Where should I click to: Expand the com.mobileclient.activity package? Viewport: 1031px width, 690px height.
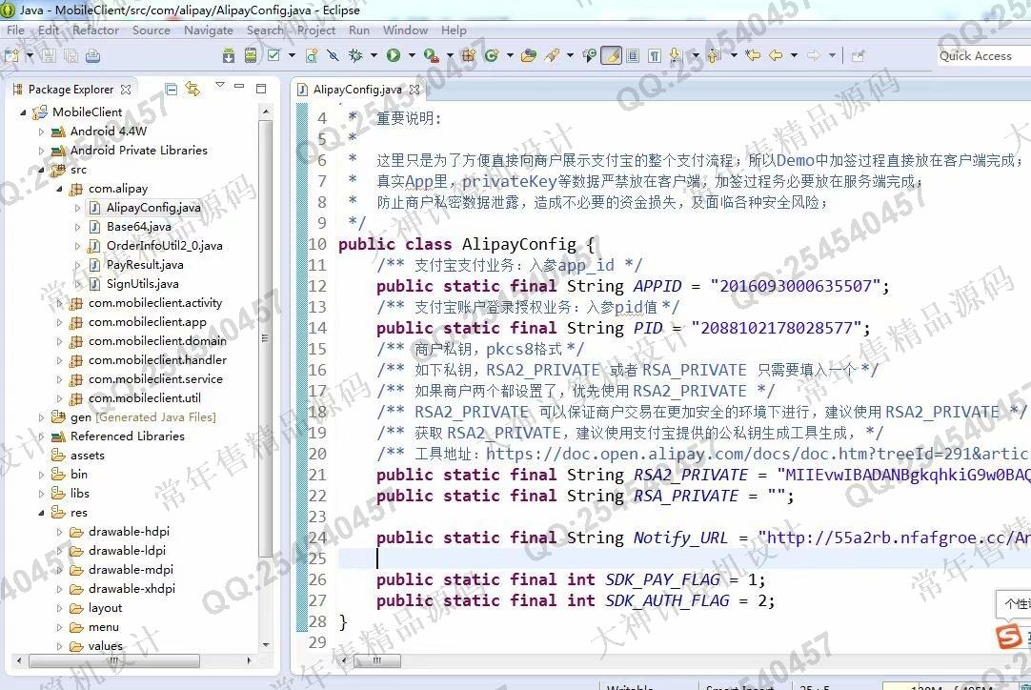(60, 303)
